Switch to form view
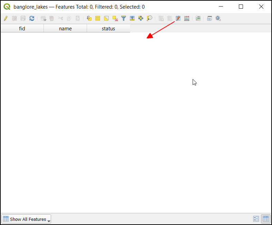Viewport: 272px width, 225px height. pos(256,219)
